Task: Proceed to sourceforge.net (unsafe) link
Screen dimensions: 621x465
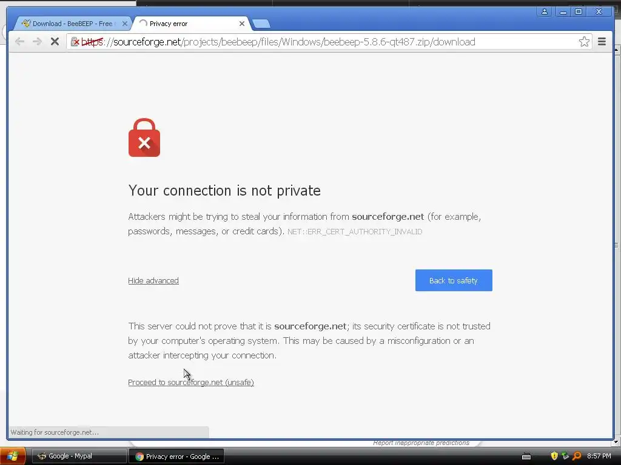Action: 191,383
